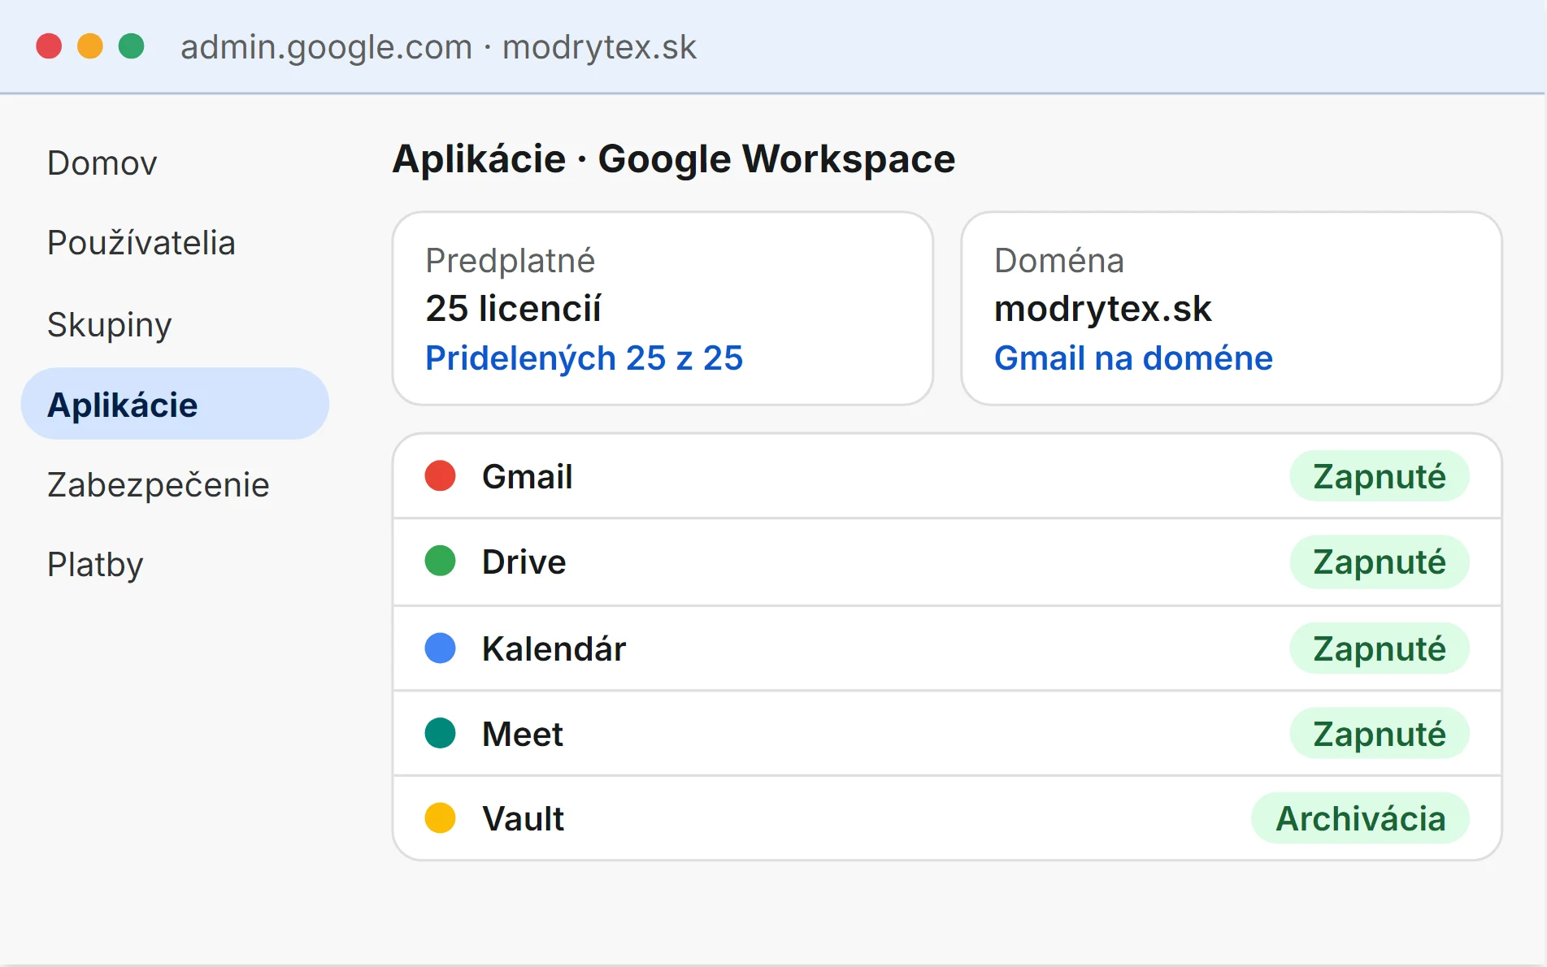Image resolution: width=1547 pixels, height=967 pixels.
Task: Toggle the Zapnuté status badge for Meet
Action: tap(1379, 734)
